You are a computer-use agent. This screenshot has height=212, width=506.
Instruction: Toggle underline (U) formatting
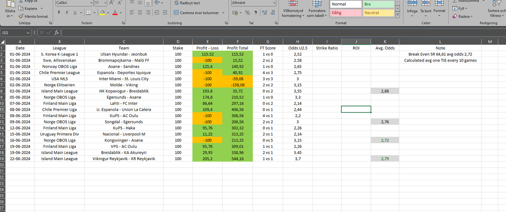75,13
